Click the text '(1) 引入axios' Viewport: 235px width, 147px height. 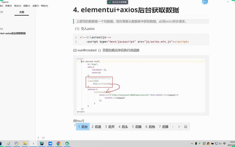(84, 29)
